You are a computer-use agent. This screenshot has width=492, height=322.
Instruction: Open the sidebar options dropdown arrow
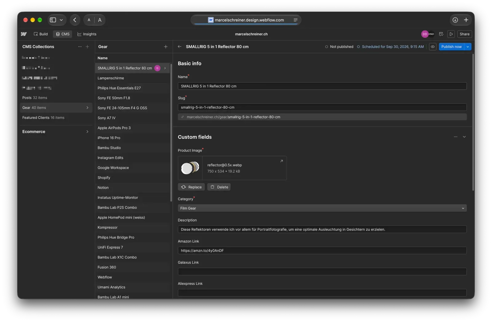point(61,20)
